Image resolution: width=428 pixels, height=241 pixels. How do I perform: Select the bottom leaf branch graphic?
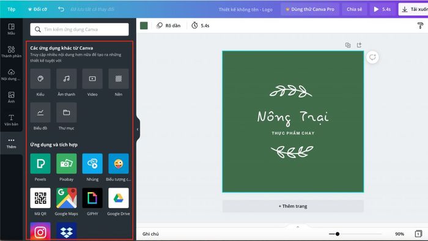pos(292,152)
